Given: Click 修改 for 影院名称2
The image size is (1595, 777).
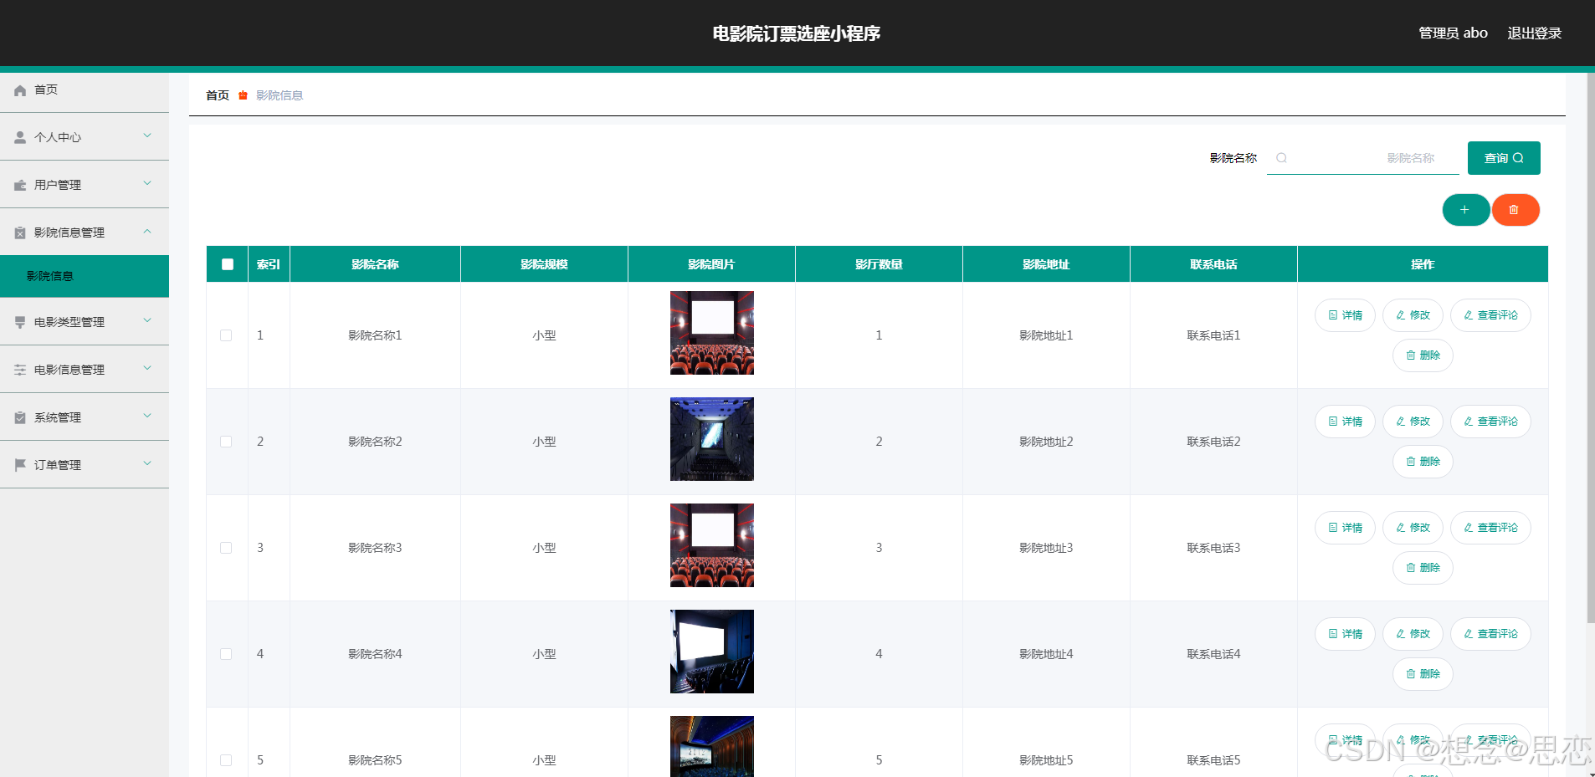Looking at the screenshot, I should (1413, 422).
